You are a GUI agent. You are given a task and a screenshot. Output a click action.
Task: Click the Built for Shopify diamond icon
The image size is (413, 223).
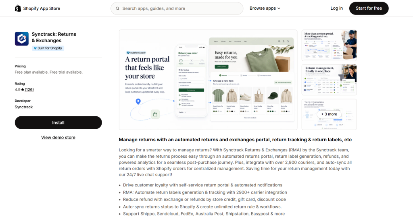point(35,48)
